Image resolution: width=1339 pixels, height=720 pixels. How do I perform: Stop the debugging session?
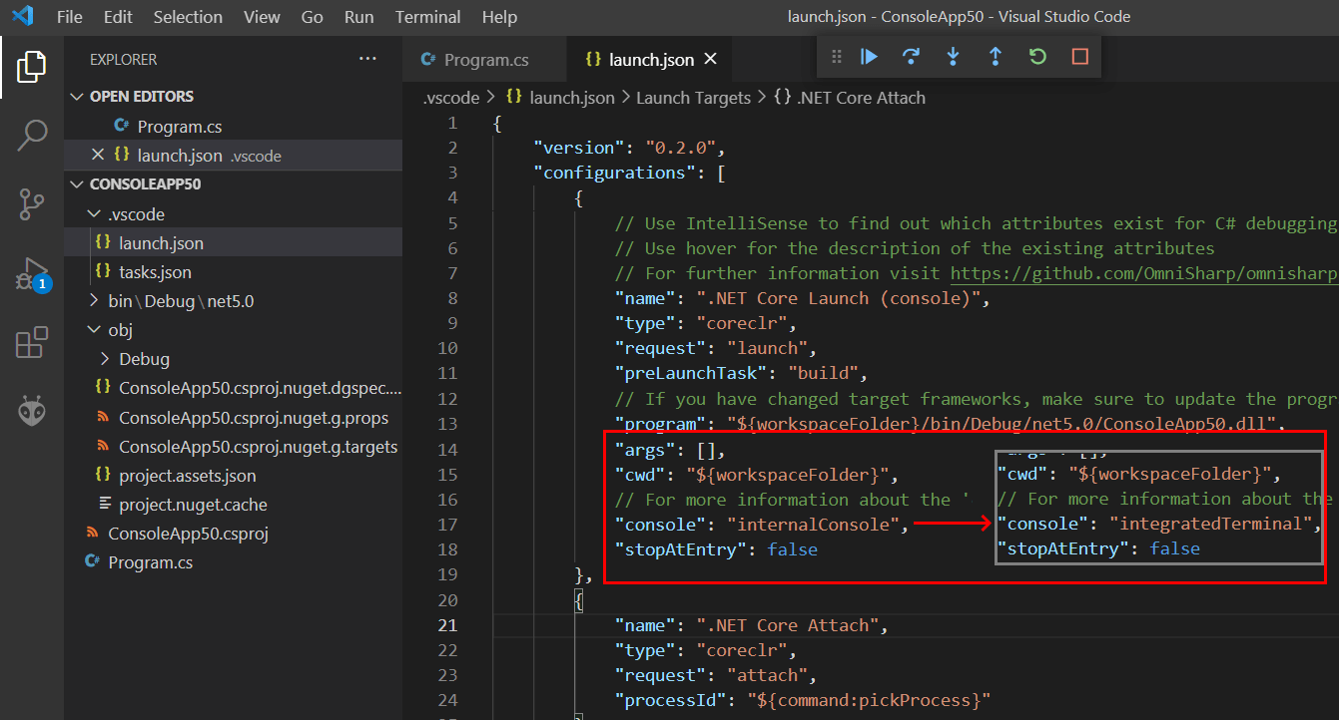point(1079,57)
